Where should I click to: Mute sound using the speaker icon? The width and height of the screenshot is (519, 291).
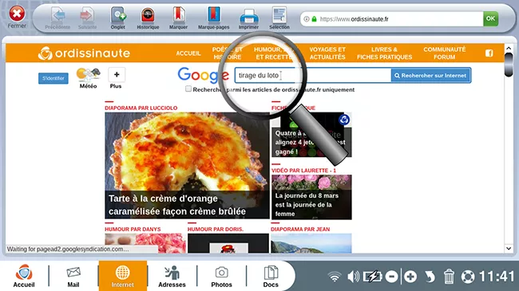tap(353, 277)
